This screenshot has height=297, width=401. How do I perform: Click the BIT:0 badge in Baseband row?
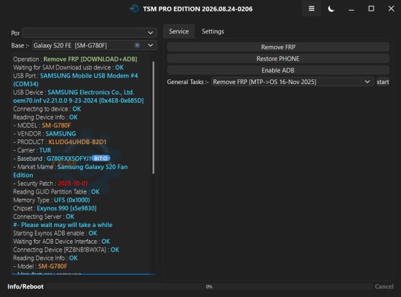click(101, 158)
